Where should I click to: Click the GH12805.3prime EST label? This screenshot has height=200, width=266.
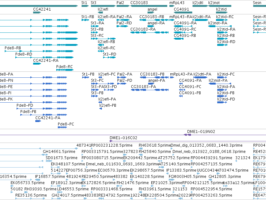[x=225, y=177]
